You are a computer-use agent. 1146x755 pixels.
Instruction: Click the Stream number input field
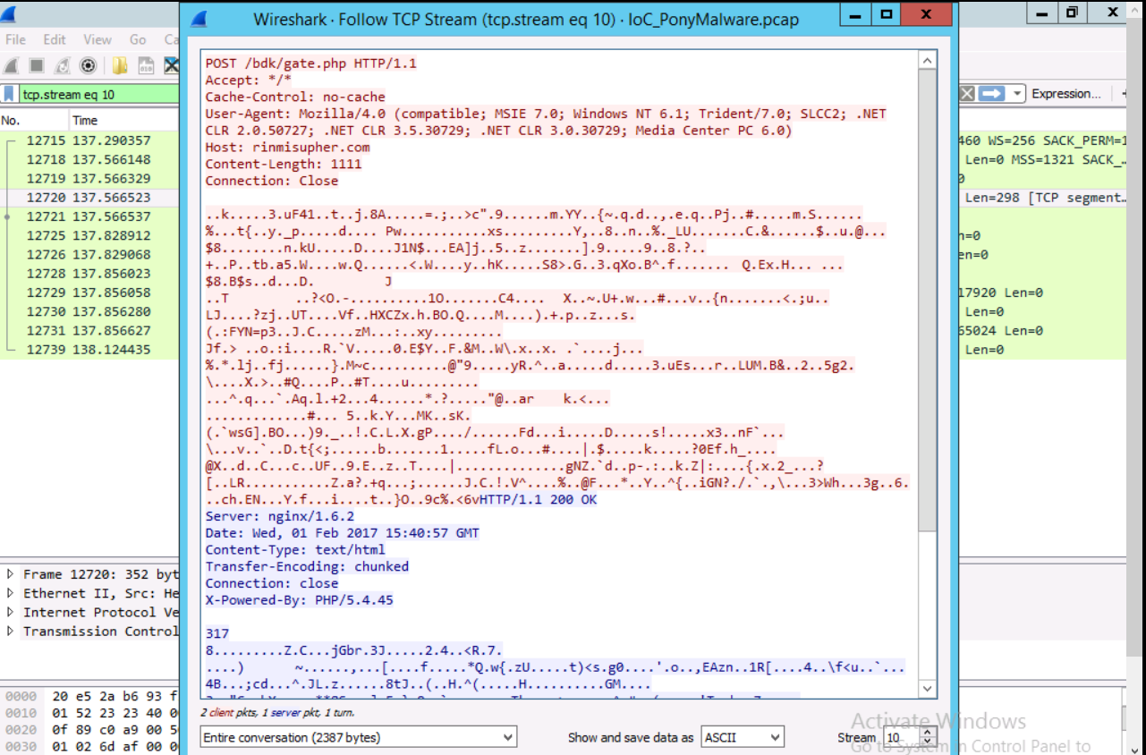[x=902, y=737]
